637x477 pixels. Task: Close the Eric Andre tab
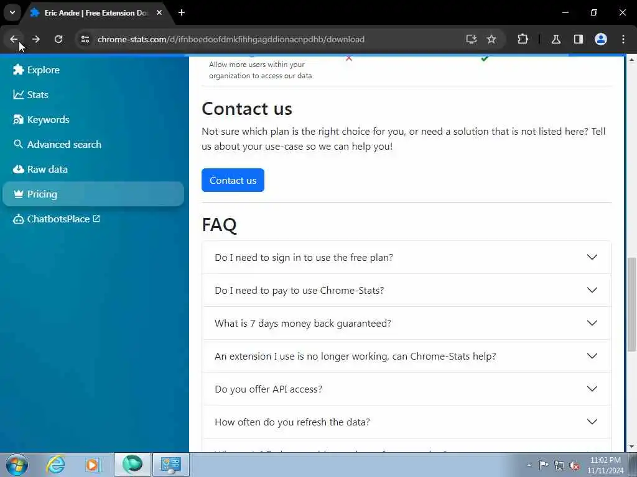tap(159, 12)
